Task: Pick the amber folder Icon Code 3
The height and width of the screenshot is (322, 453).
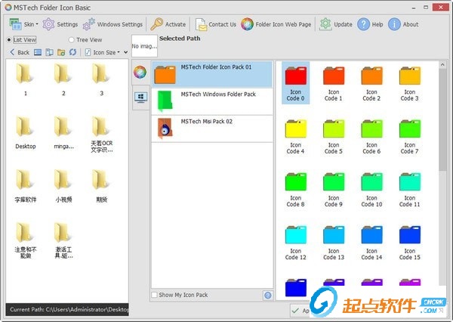Action: (410, 83)
